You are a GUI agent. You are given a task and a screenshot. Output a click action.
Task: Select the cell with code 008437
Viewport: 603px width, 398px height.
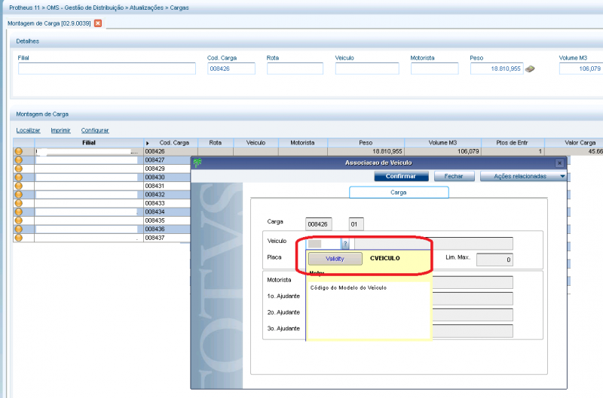tap(167, 238)
